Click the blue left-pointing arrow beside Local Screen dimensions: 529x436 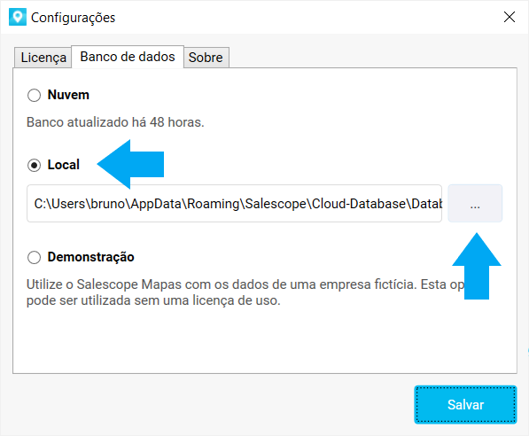click(x=130, y=164)
